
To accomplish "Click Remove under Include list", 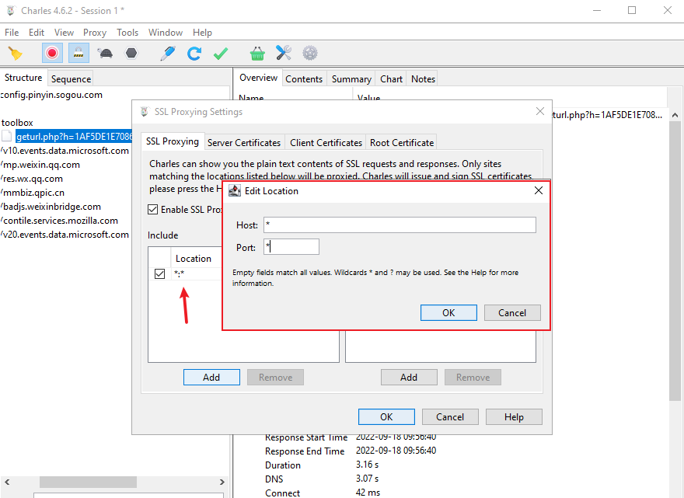I will click(275, 378).
